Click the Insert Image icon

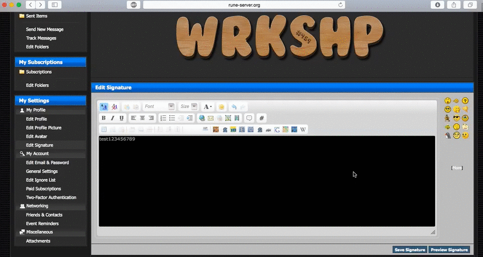[228, 118]
